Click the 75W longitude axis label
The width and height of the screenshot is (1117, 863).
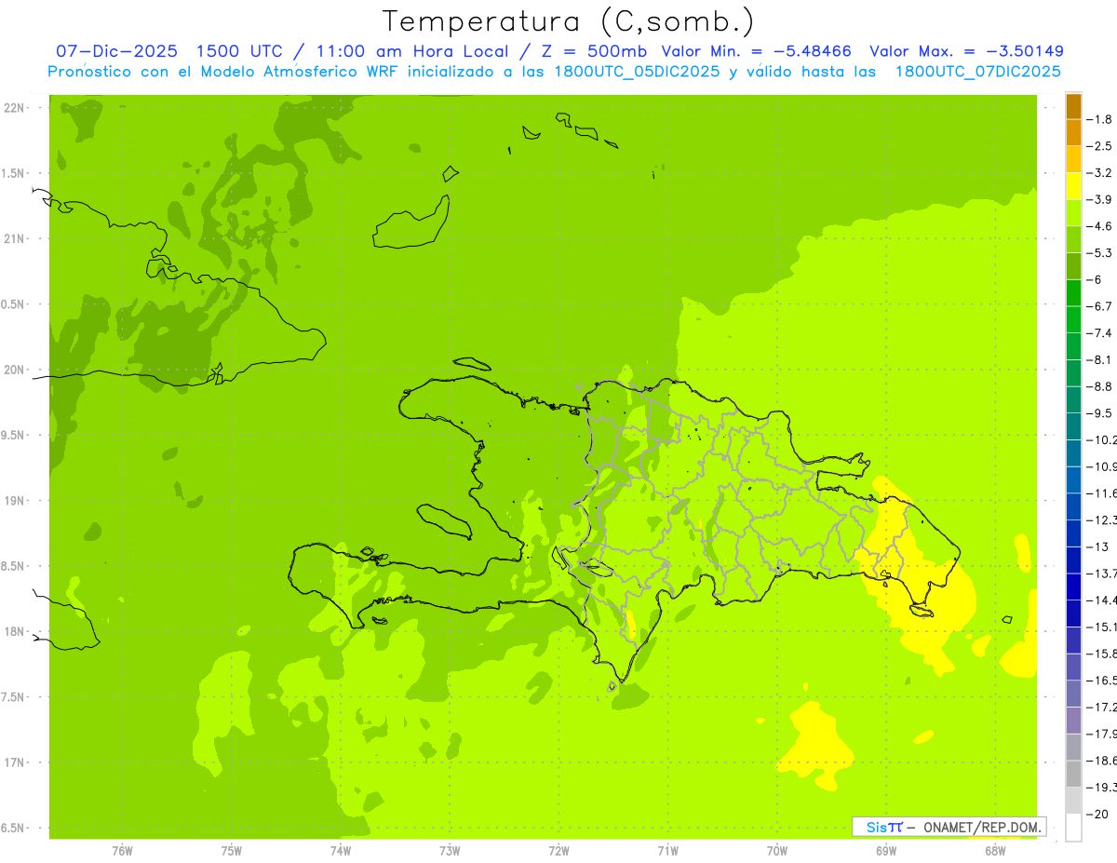(232, 850)
